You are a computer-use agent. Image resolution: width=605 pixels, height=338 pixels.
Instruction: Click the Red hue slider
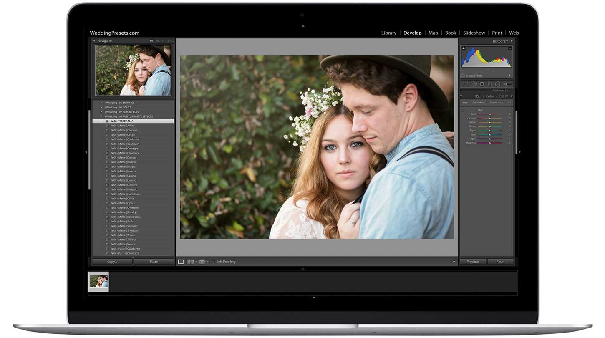pyautogui.click(x=489, y=114)
